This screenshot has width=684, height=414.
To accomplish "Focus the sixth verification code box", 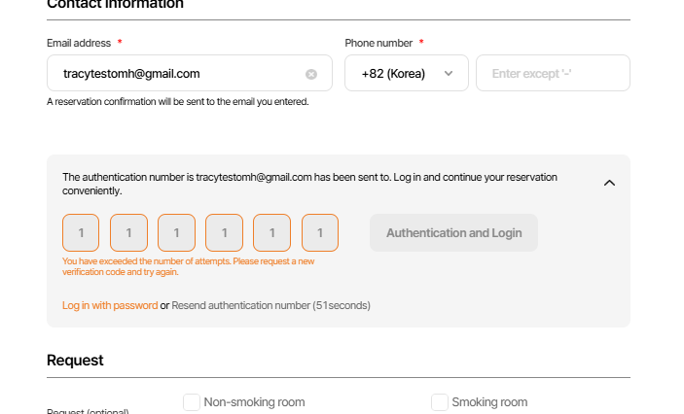I will click(320, 233).
